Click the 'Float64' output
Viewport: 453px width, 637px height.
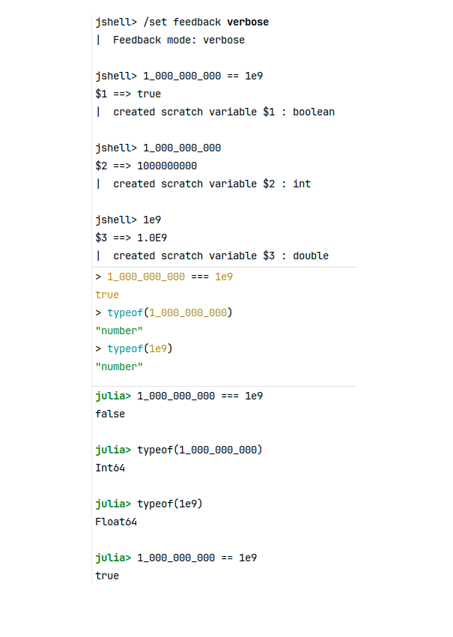coord(116,522)
